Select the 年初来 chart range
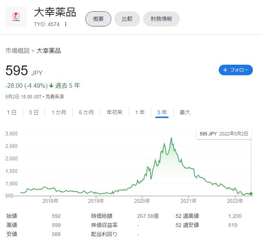This screenshot has height=241, width=262. click(115, 112)
